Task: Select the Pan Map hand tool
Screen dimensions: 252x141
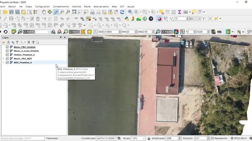Action: coord(44,12)
